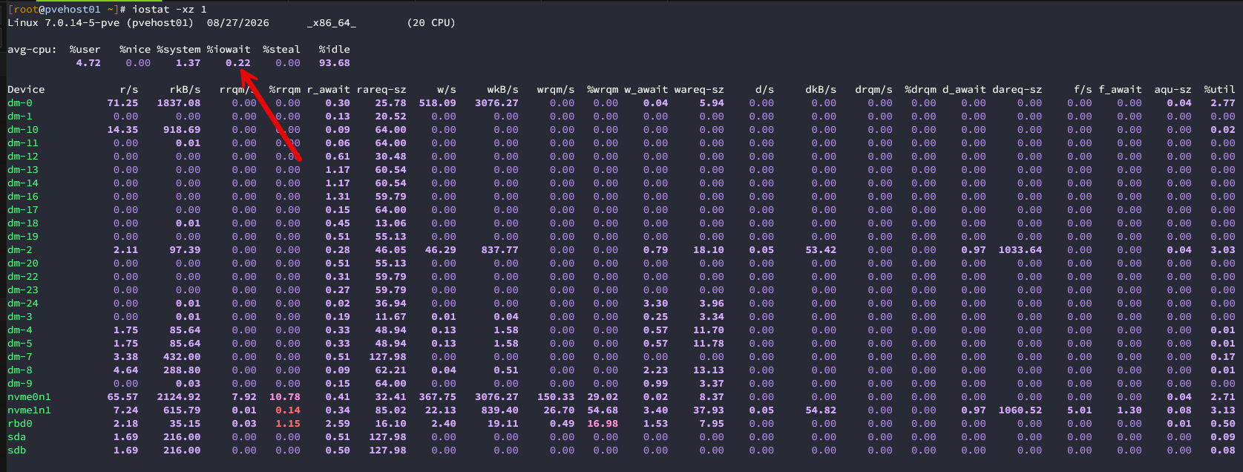1243x472 pixels.
Task: Click the %user value 4.72
Action: 88,63
